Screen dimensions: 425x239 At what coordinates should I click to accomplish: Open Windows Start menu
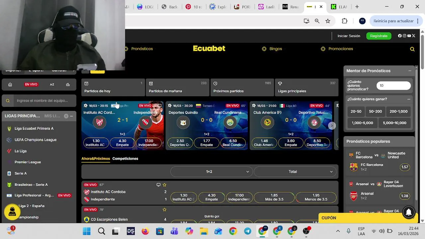coord(87,231)
